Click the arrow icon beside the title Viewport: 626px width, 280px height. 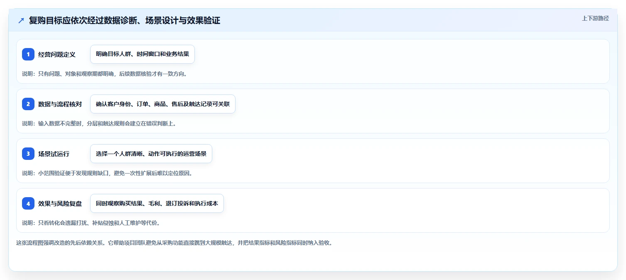coord(21,21)
